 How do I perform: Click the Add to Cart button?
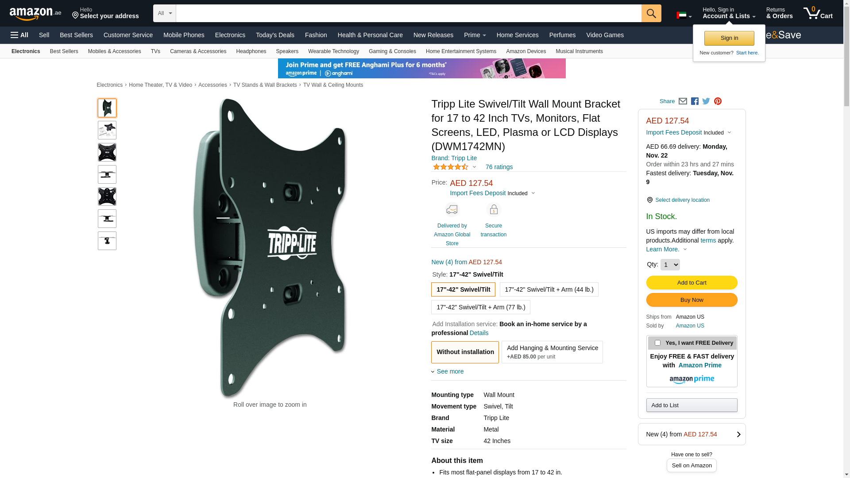coord(692,283)
